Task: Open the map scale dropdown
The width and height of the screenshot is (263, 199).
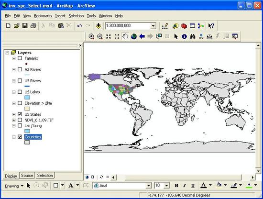Action: (153, 26)
